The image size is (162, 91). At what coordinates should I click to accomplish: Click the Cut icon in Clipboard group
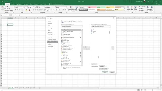(5, 7)
